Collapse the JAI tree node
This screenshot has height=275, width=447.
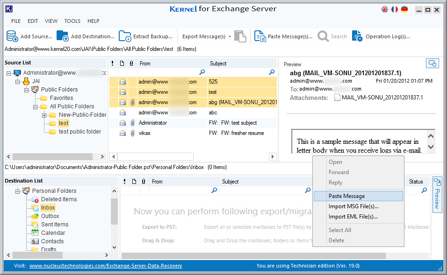click(17, 82)
